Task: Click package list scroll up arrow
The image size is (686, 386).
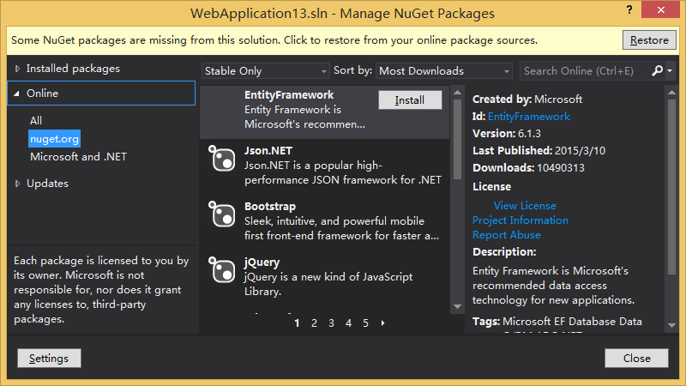Action: click(x=457, y=93)
